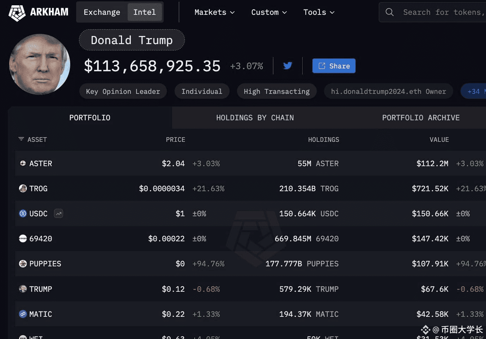Click the PUPPIES asset name
The width and height of the screenshot is (486, 339).
tap(45, 264)
